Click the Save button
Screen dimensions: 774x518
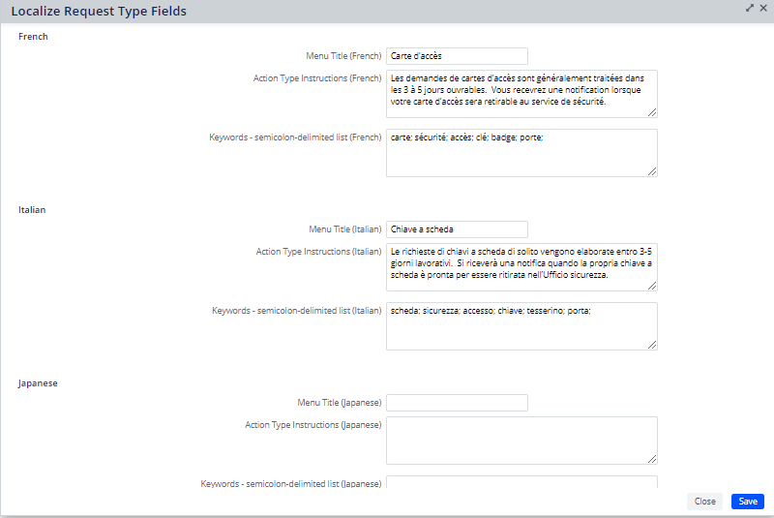click(x=748, y=502)
